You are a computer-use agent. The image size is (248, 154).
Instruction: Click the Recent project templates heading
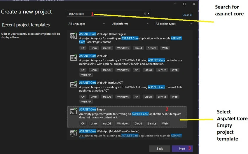(x=26, y=25)
